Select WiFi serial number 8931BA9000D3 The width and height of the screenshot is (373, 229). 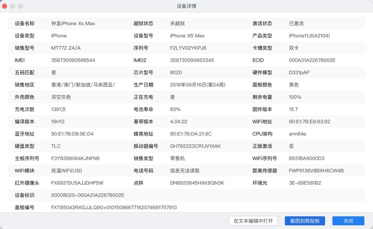click(x=307, y=159)
